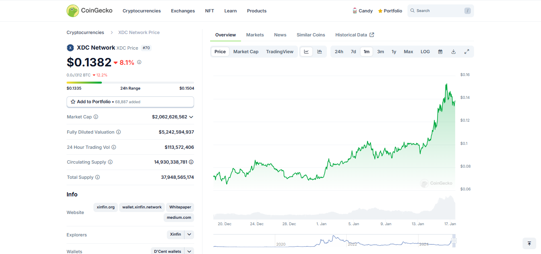Image resolution: width=541 pixels, height=254 pixels.
Task: Open the NFT nav menu
Action: coord(209,11)
